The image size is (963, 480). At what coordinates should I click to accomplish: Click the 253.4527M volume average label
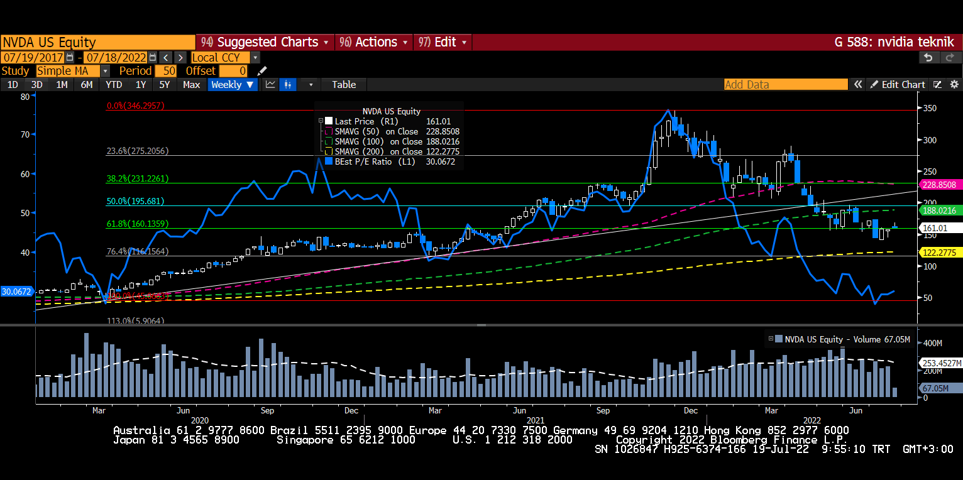pyautogui.click(x=941, y=363)
